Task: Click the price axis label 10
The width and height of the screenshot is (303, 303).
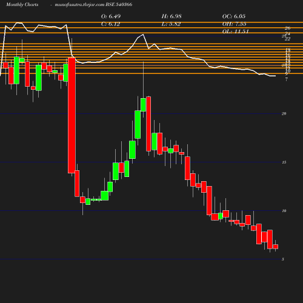Action: (284, 211)
